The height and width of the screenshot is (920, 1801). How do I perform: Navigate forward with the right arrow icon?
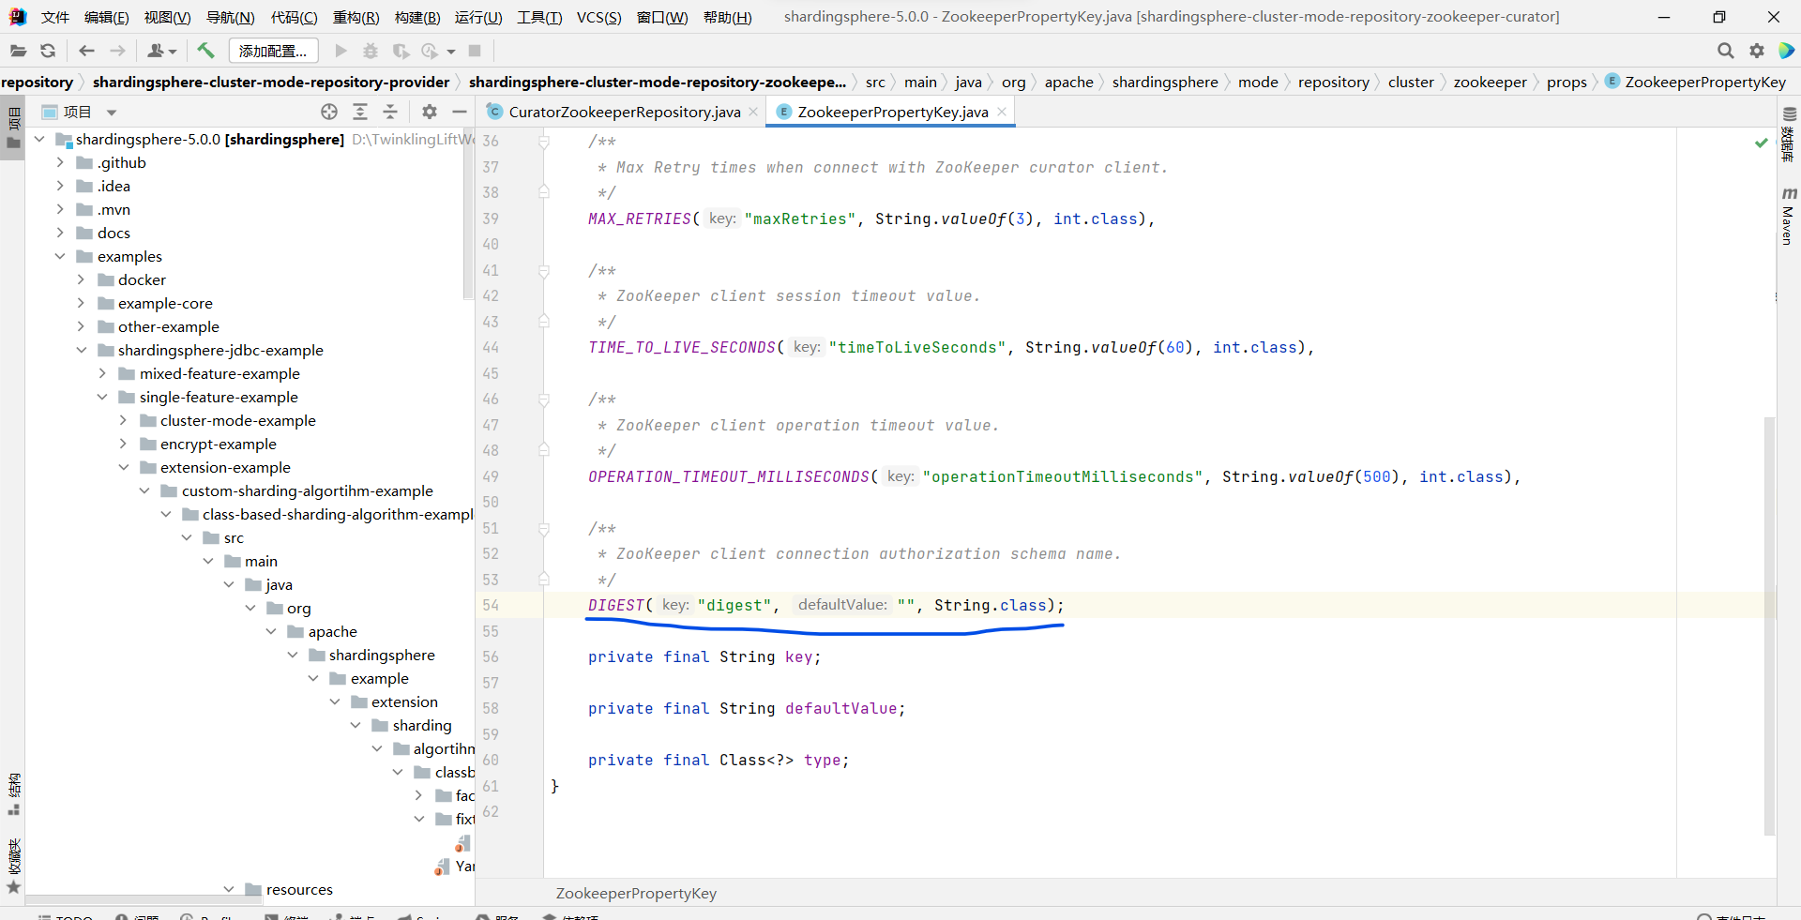coord(117,51)
